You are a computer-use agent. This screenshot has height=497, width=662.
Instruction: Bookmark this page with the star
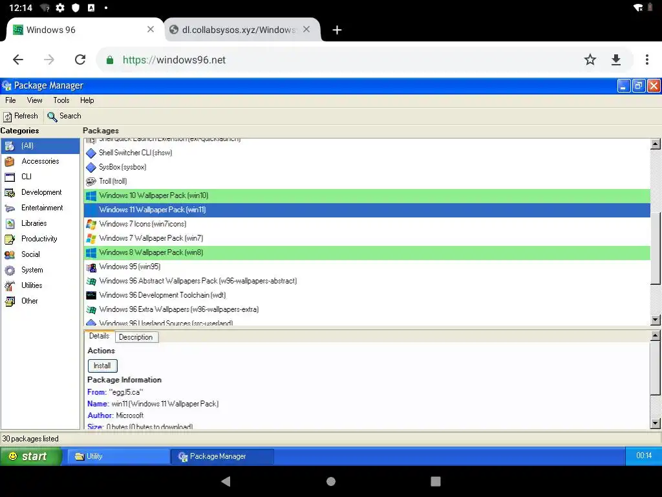[590, 60]
